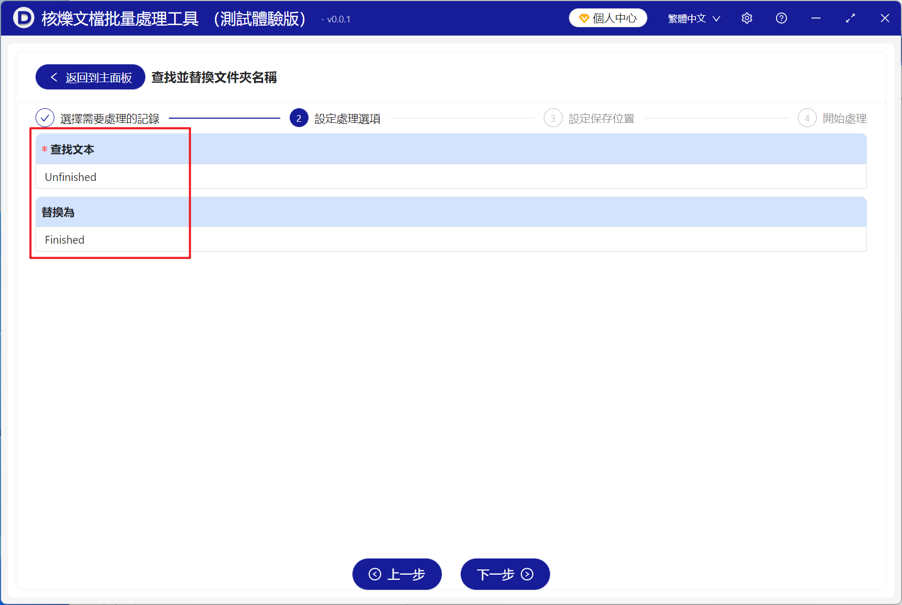Click the 上一步 previous step button
The width and height of the screenshot is (902, 605).
[397, 574]
